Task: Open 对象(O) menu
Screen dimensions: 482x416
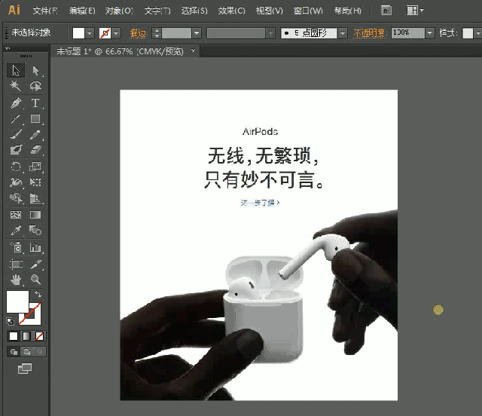Action: (119, 11)
